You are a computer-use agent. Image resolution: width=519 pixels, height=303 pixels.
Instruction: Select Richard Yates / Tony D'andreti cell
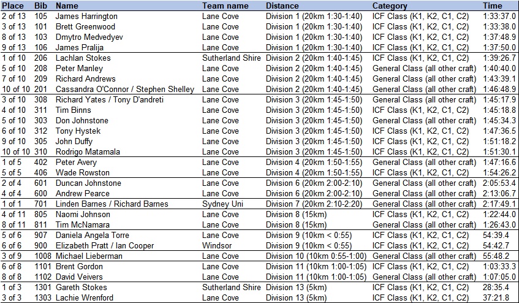click(x=110, y=100)
